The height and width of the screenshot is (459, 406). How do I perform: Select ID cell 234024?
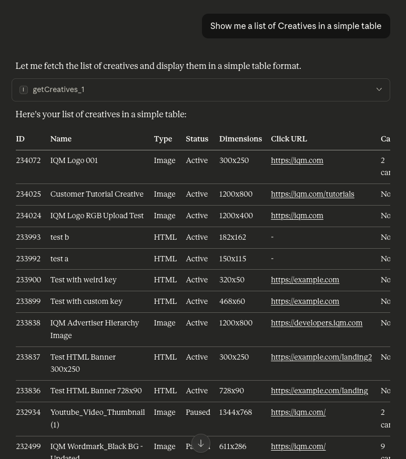pyautogui.click(x=28, y=216)
